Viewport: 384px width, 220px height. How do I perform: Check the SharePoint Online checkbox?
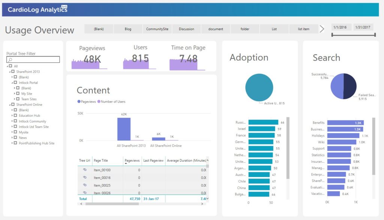point(13,104)
